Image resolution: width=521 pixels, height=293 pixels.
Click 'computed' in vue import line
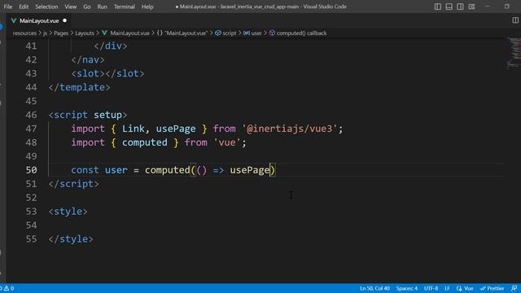[145, 142]
